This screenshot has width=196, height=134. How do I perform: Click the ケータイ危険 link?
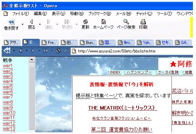[x=167, y=72]
